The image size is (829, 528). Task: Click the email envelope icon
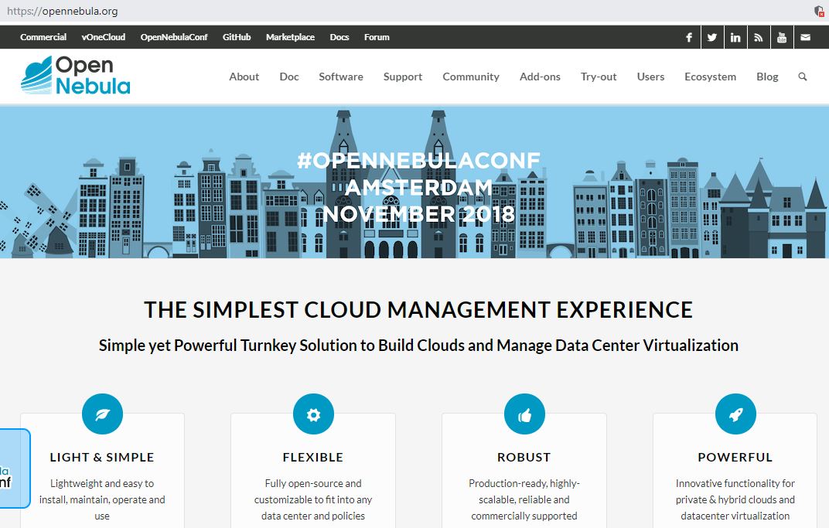click(x=805, y=36)
